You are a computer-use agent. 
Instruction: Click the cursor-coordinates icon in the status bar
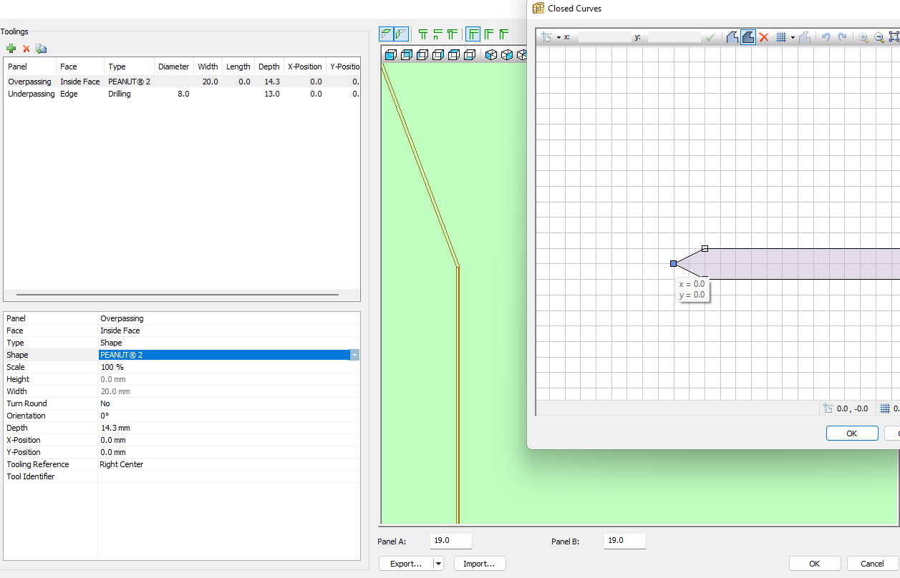pos(828,408)
